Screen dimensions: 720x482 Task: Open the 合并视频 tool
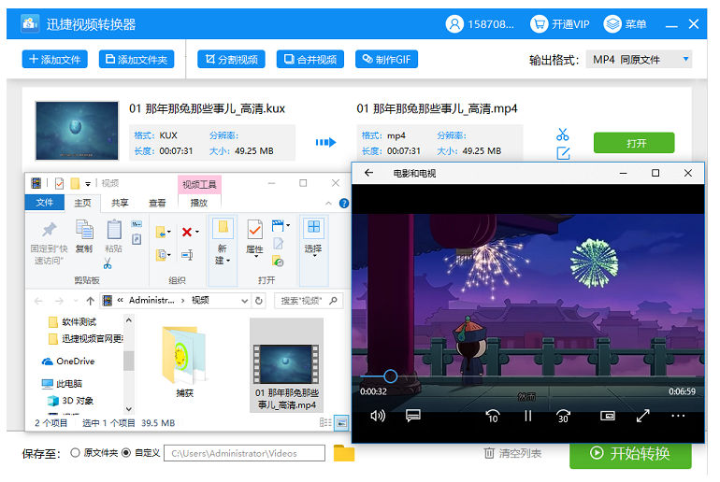pos(310,59)
